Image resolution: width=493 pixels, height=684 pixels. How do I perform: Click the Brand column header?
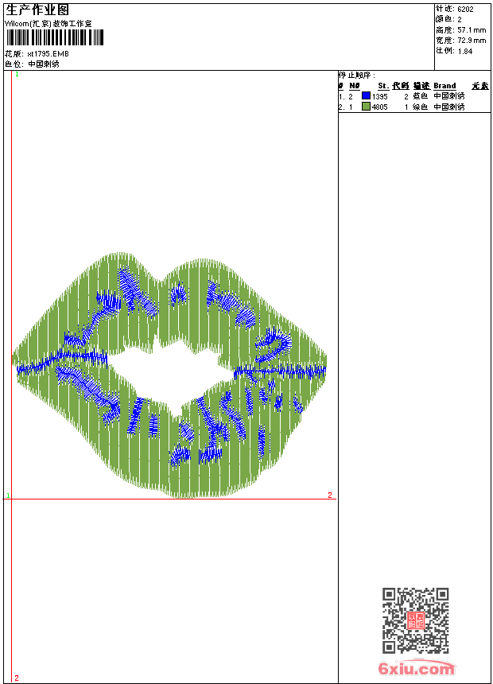[x=444, y=86]
